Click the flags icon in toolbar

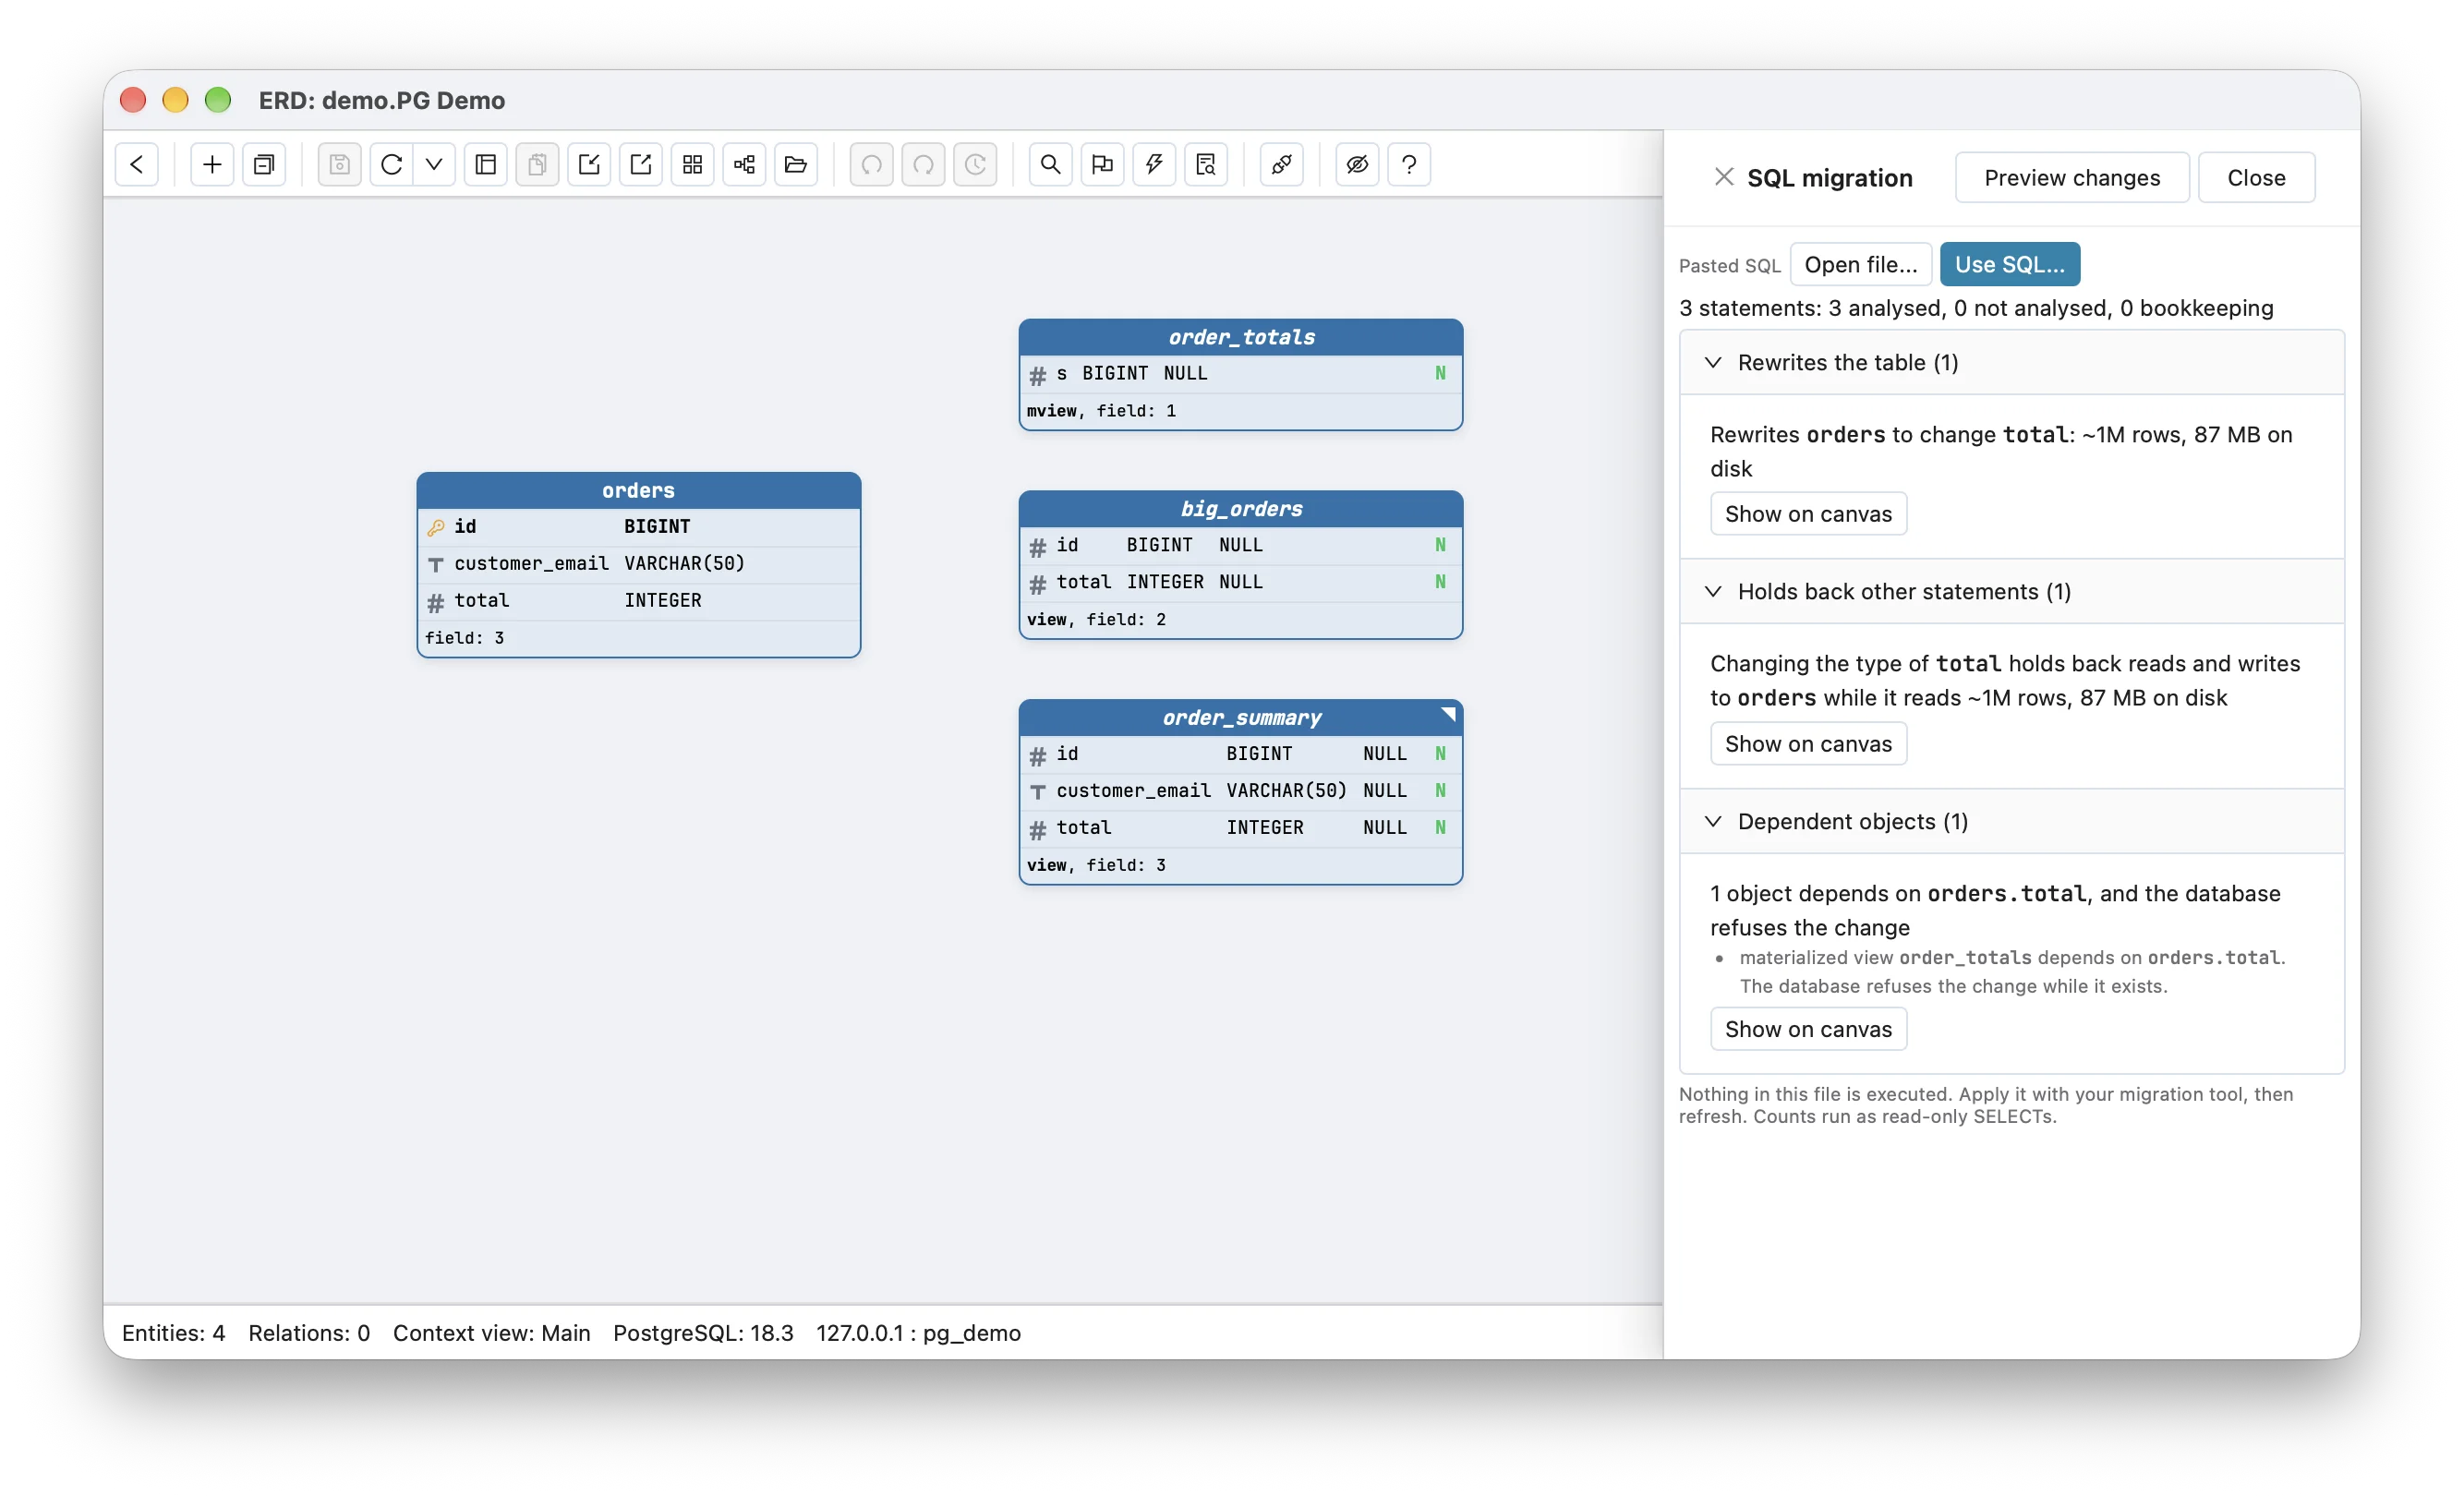pyautogui.click(x=1102, y=164)
